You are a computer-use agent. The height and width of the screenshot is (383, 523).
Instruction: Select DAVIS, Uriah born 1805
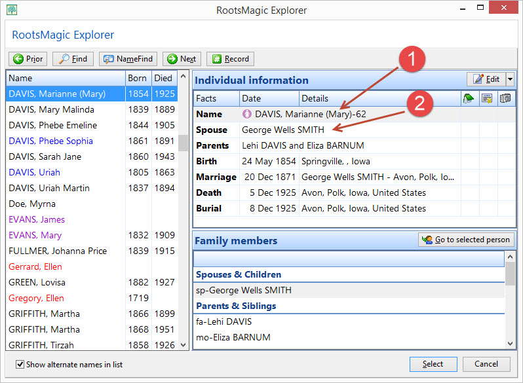click(92, 172)
